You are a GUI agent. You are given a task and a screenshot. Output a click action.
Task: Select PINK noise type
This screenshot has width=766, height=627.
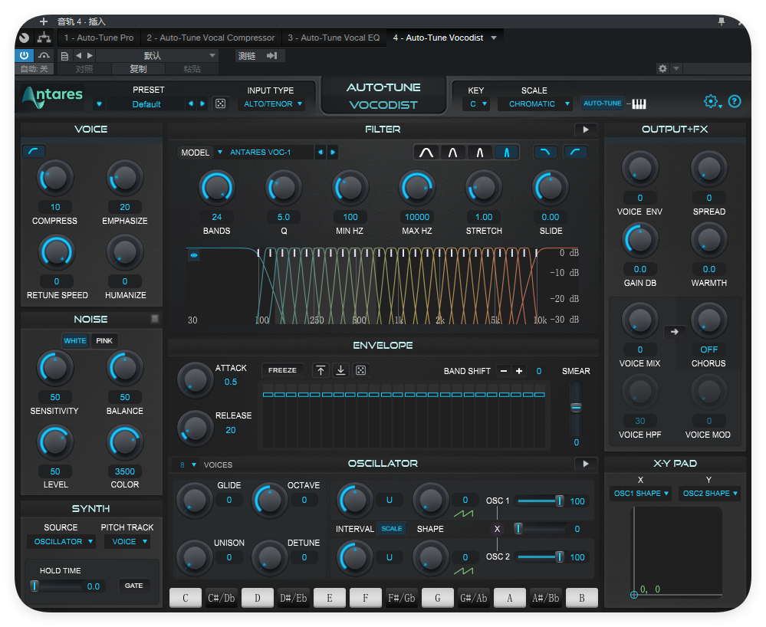pyautogui.click(x=104, y=341)
